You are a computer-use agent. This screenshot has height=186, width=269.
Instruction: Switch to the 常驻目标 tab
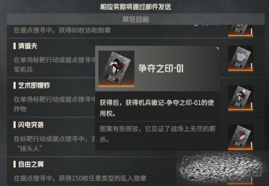(136, 19)
